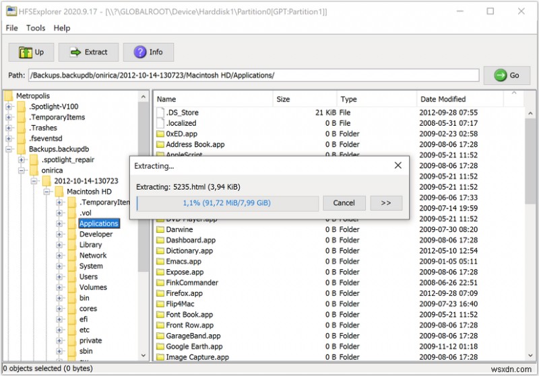Expand the Users tree node
The height and width of the screenshot is (376, 539).
(x=59, y=277)
